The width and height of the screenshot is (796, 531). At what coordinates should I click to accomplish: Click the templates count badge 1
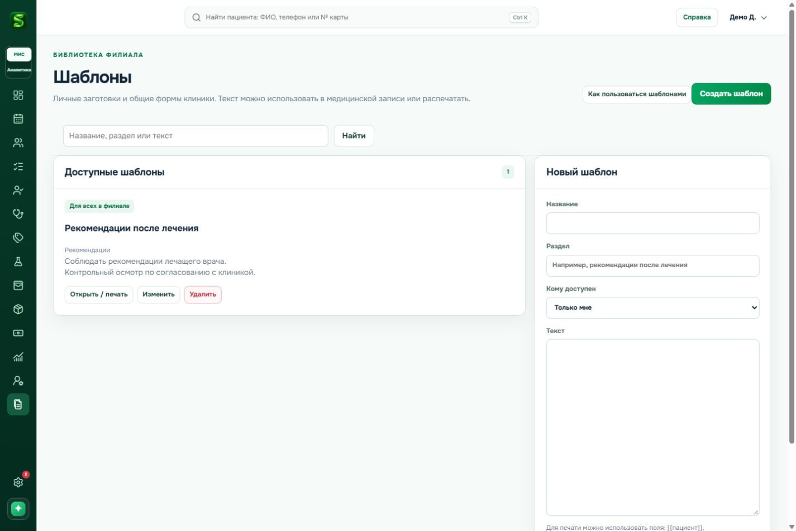(508, 172)
